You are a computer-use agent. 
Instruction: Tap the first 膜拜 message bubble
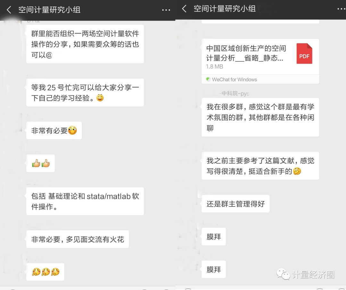[x=214, y=237]
